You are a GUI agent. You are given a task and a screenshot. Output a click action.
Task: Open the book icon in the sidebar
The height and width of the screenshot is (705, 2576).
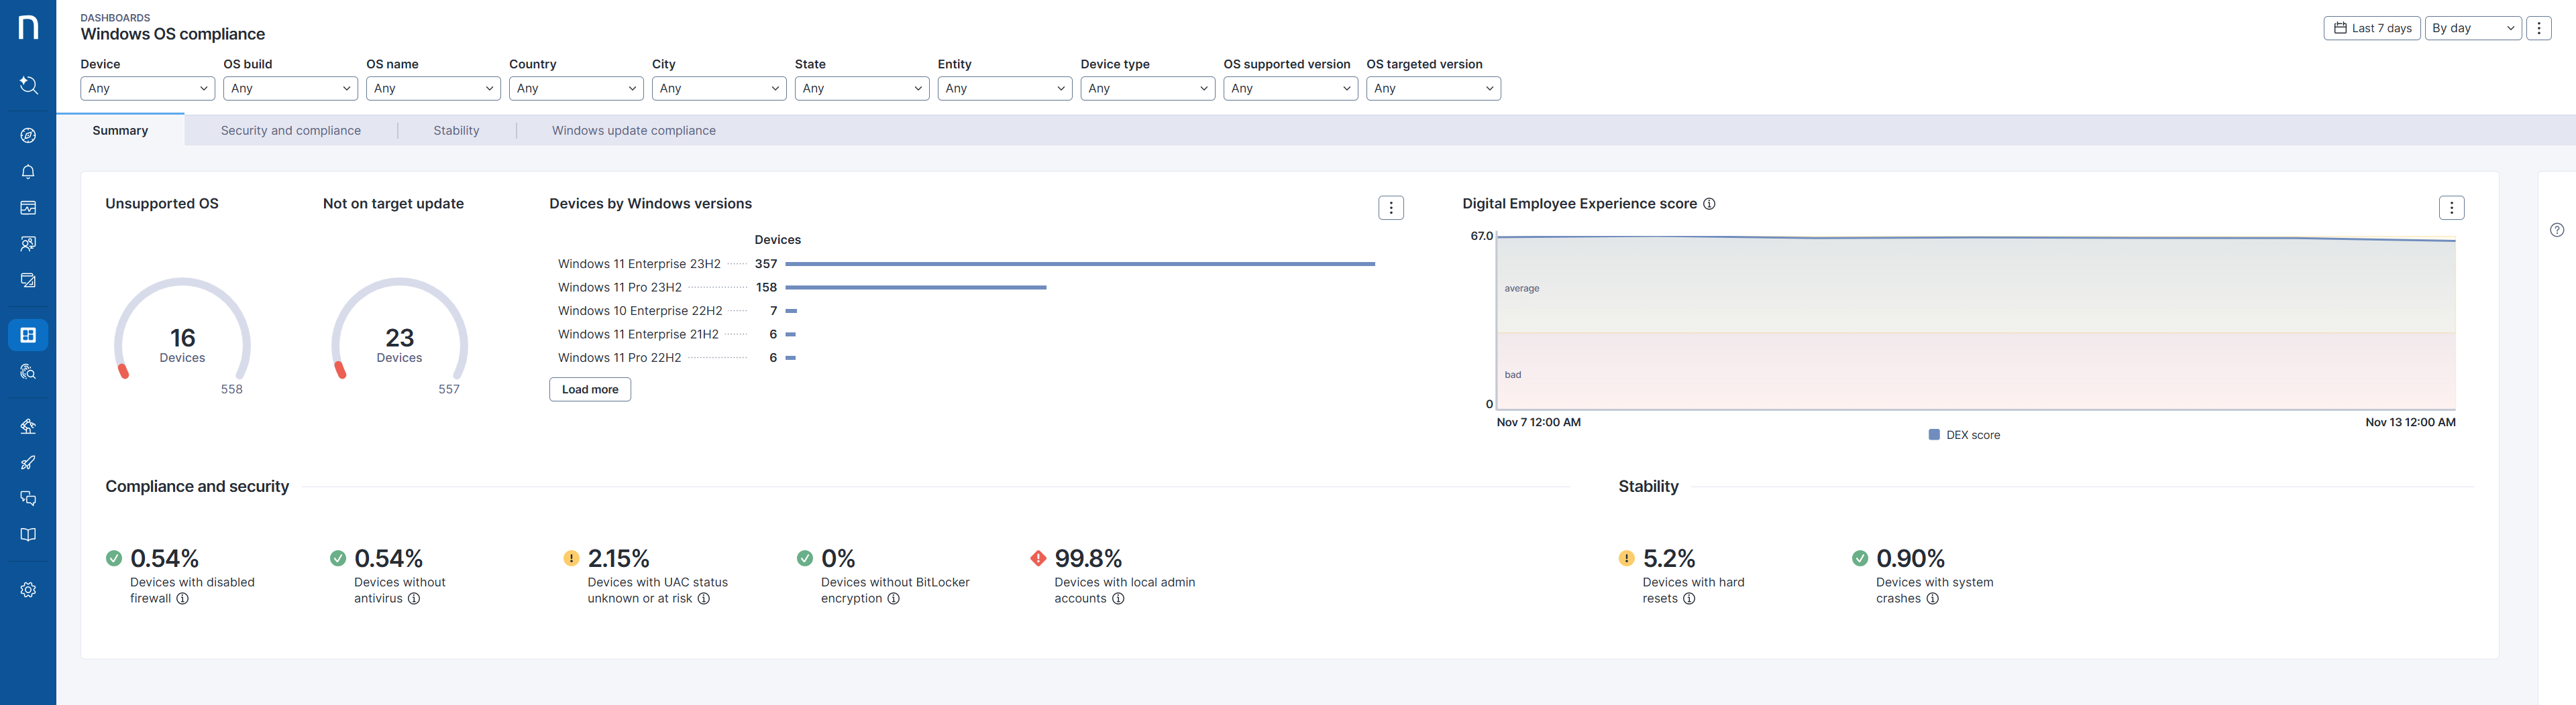(x=28, y=534)
